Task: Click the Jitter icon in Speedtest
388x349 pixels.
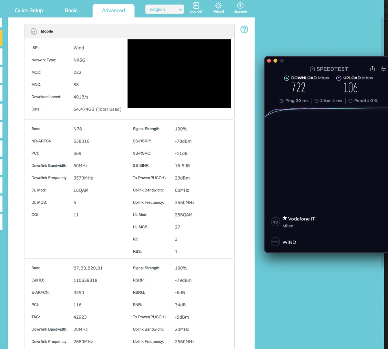Action: pos(316,101)
